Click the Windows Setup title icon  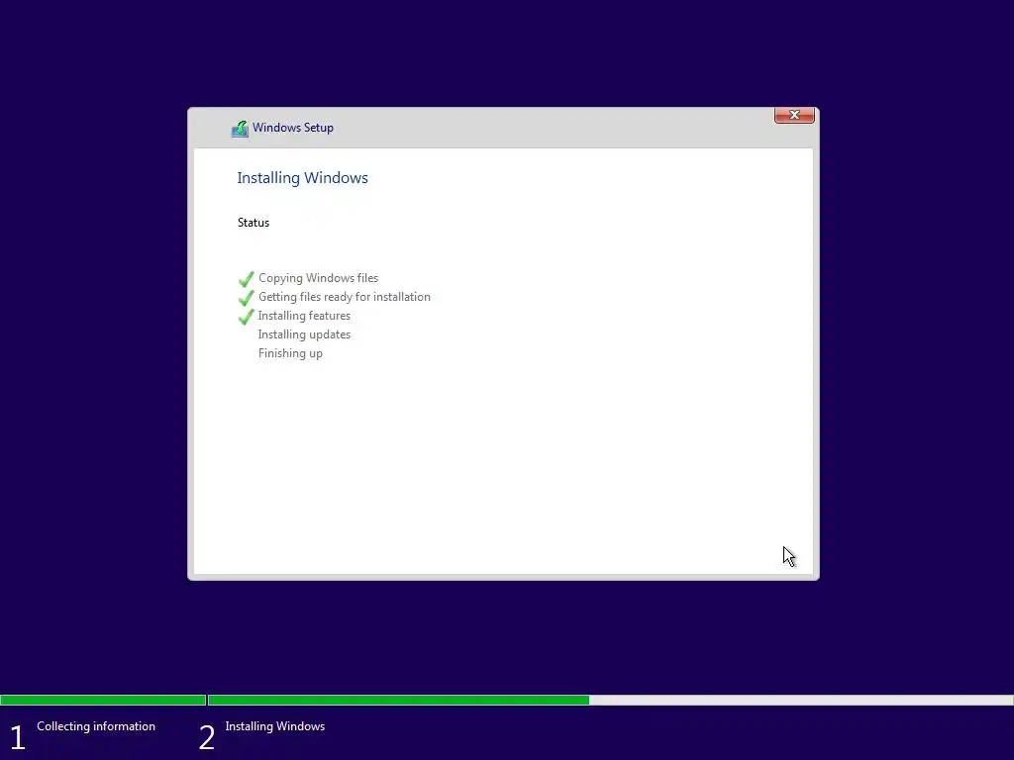pos(240,129)
